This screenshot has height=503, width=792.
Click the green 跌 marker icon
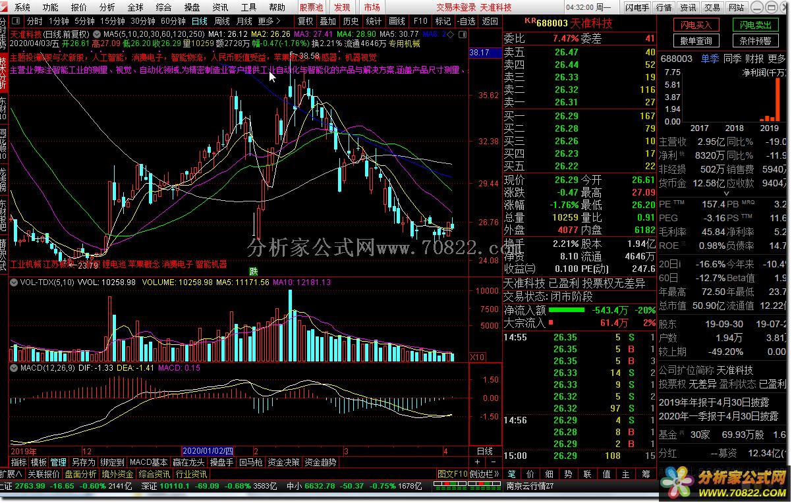pyautogui.click(x=254, y=271)
